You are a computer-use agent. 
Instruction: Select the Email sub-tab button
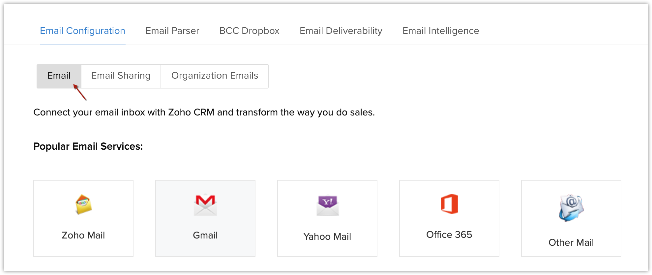click(59, 76)
